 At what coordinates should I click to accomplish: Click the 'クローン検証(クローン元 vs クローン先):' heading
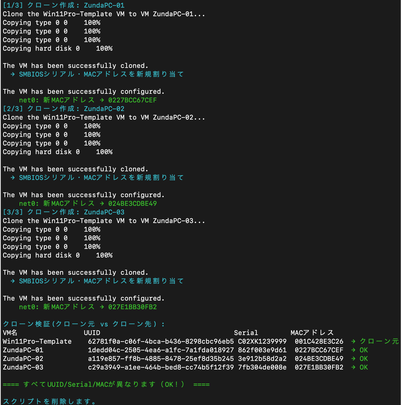point(84,324)
